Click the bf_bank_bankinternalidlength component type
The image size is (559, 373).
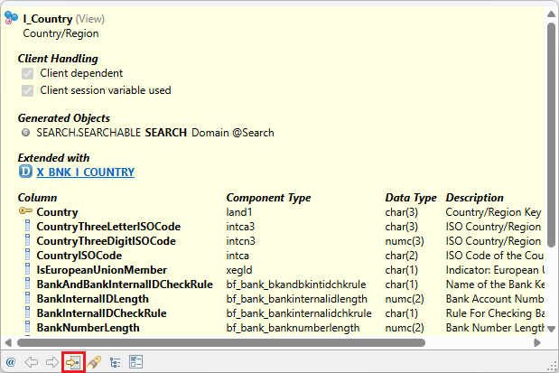click(296, 299)
